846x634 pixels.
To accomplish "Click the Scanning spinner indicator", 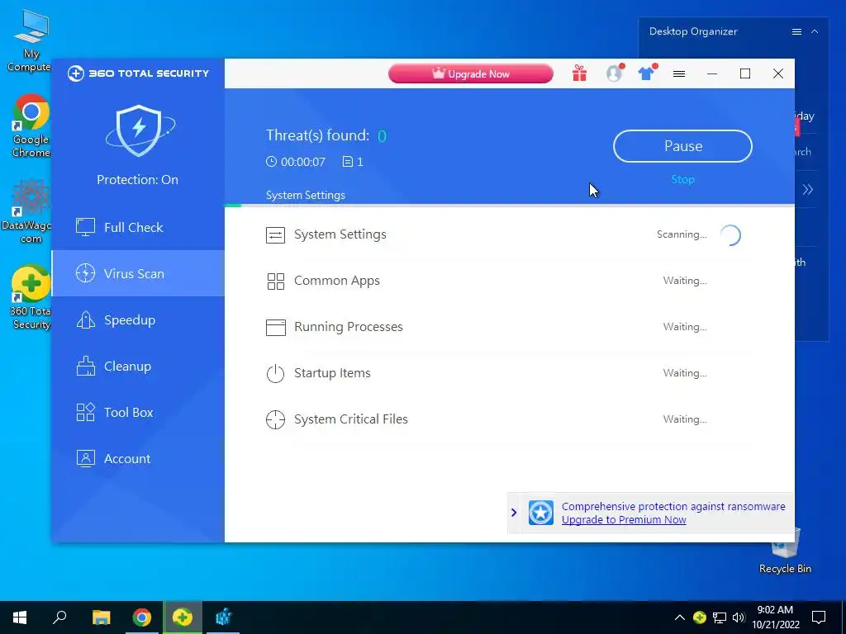I will pyautogui.click(x=730, y=235).
